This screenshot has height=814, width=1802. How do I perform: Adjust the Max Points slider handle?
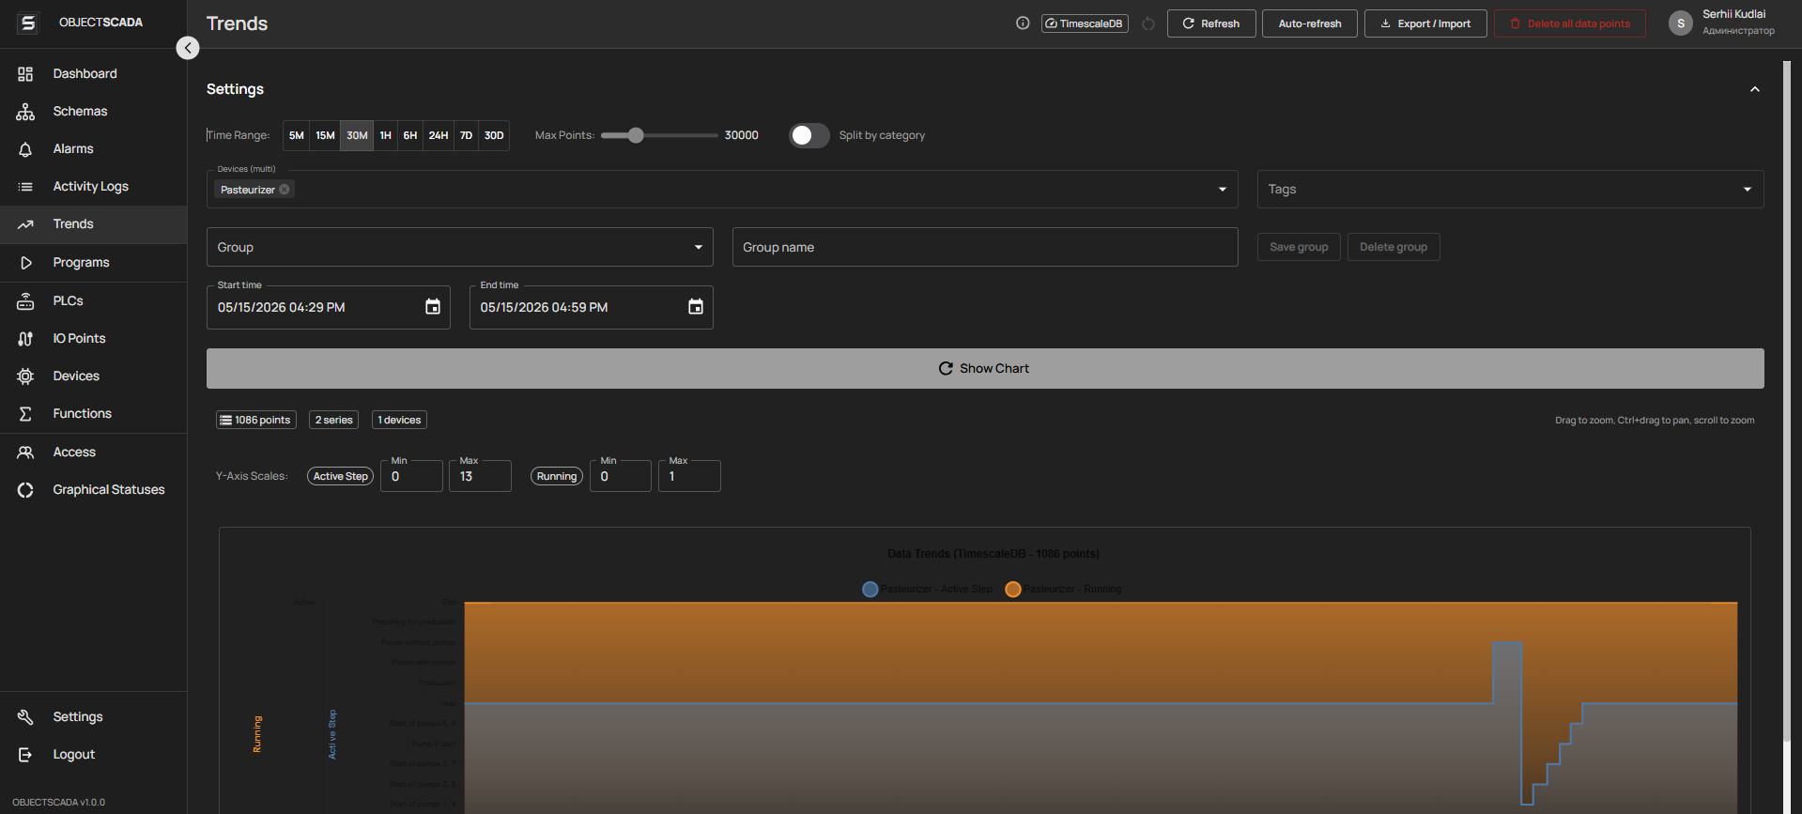pyautogui.click(x=636, y=135)
